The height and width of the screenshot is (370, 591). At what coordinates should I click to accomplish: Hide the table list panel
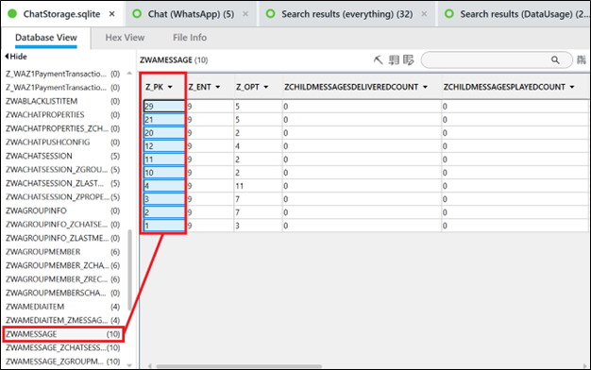16,57
